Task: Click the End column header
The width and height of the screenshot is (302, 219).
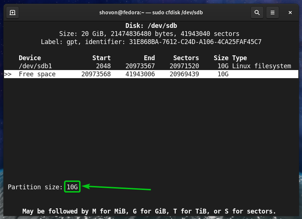Action: (x=149, y=58)
